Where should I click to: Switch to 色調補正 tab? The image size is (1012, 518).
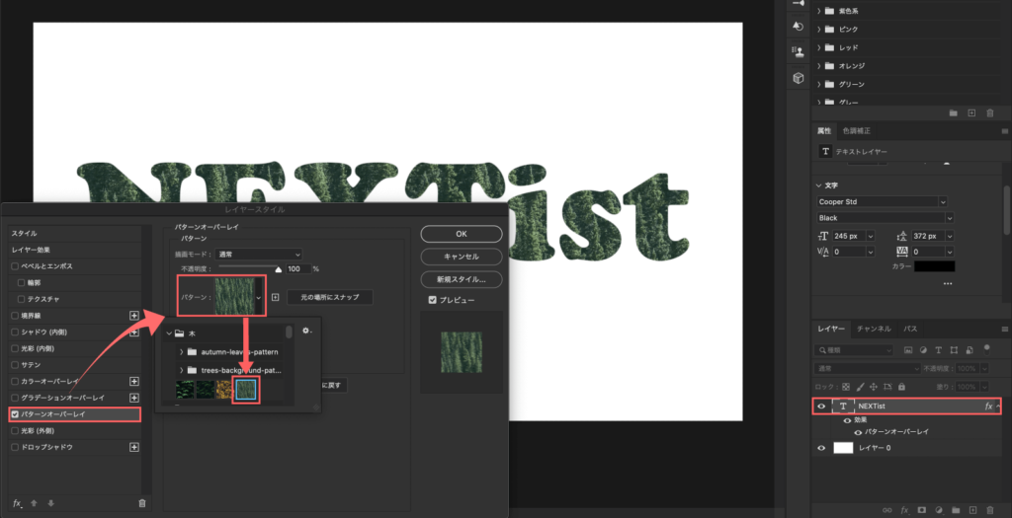pos(857,131)
